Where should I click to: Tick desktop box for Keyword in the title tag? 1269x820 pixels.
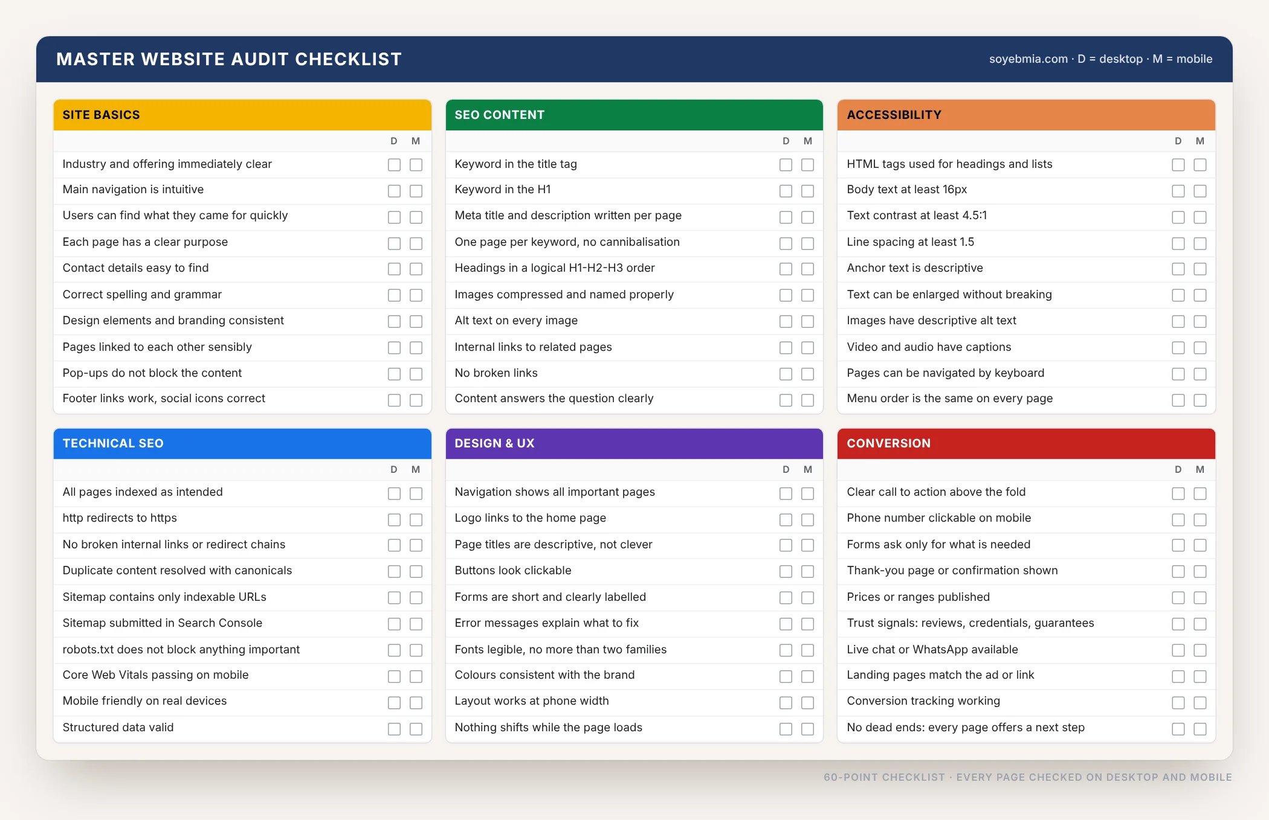point(786,165)
